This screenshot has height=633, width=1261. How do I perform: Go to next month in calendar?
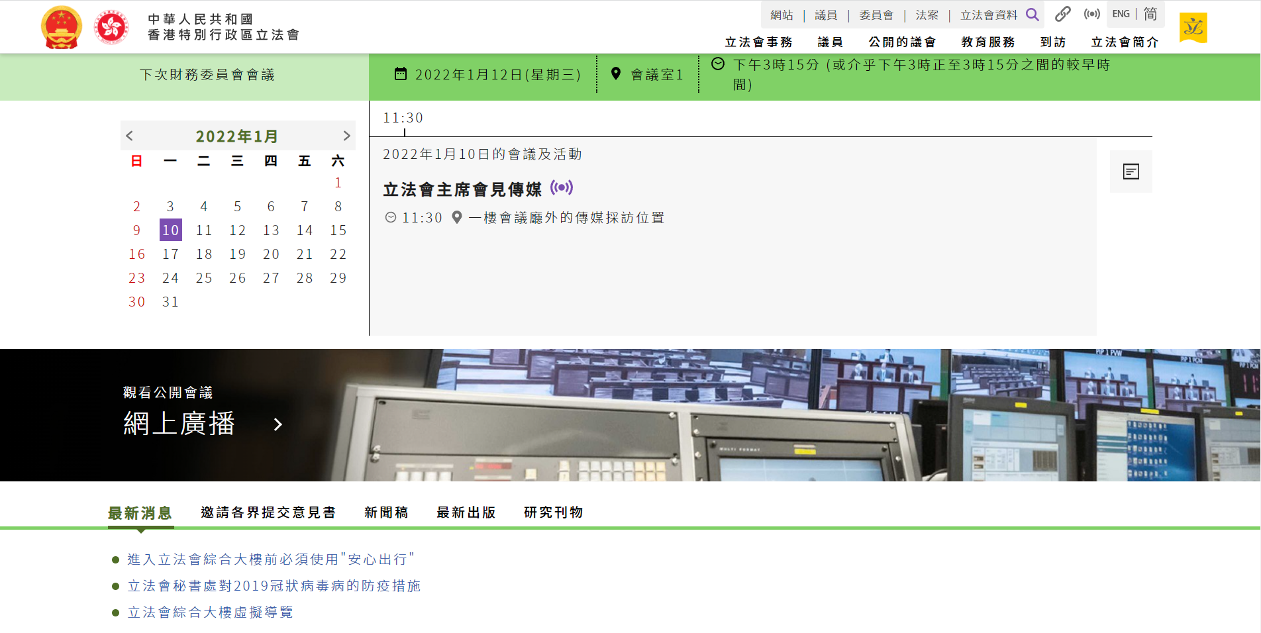tap(346, 136)
